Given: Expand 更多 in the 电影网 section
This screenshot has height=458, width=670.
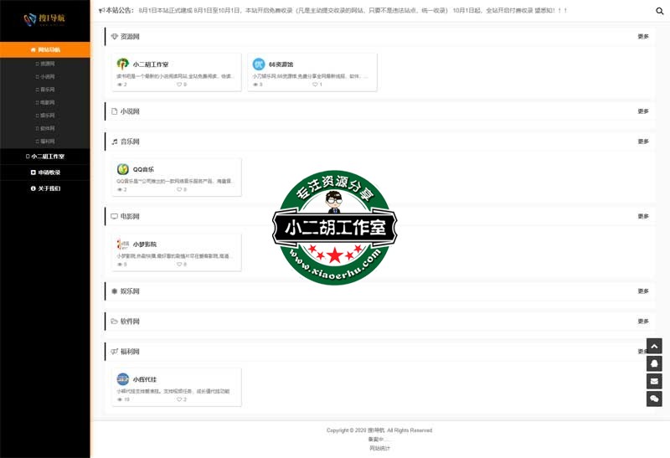Looking at the screenshot, I should point(642,216).
